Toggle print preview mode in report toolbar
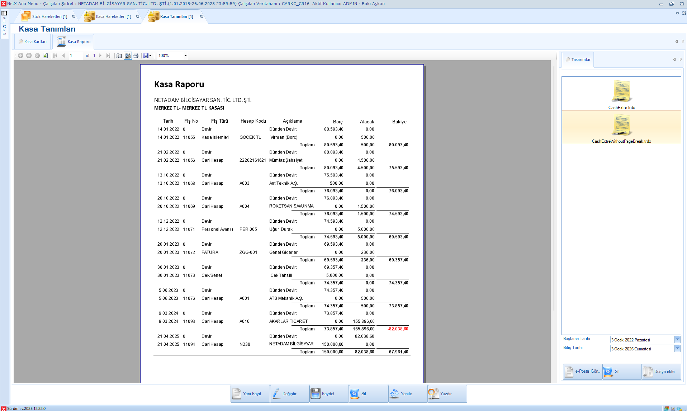The height and width of the screenshot is (411, 687). tap(128, 56)
